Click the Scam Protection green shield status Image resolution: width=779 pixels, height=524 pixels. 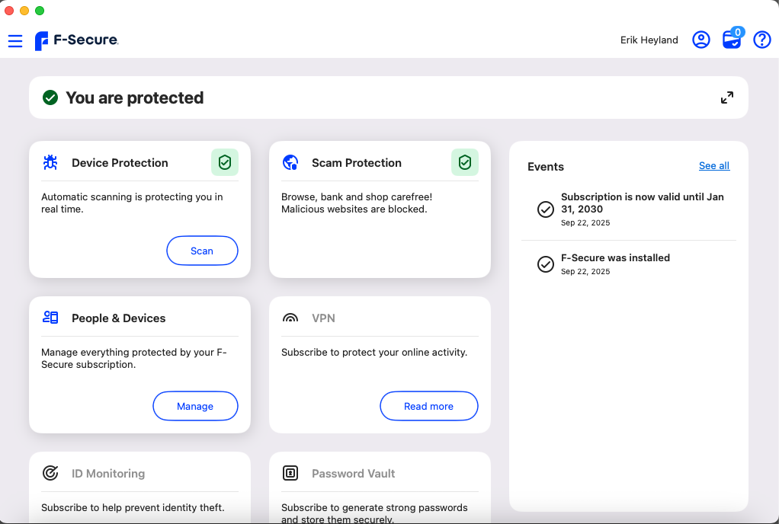click(464, 162)
